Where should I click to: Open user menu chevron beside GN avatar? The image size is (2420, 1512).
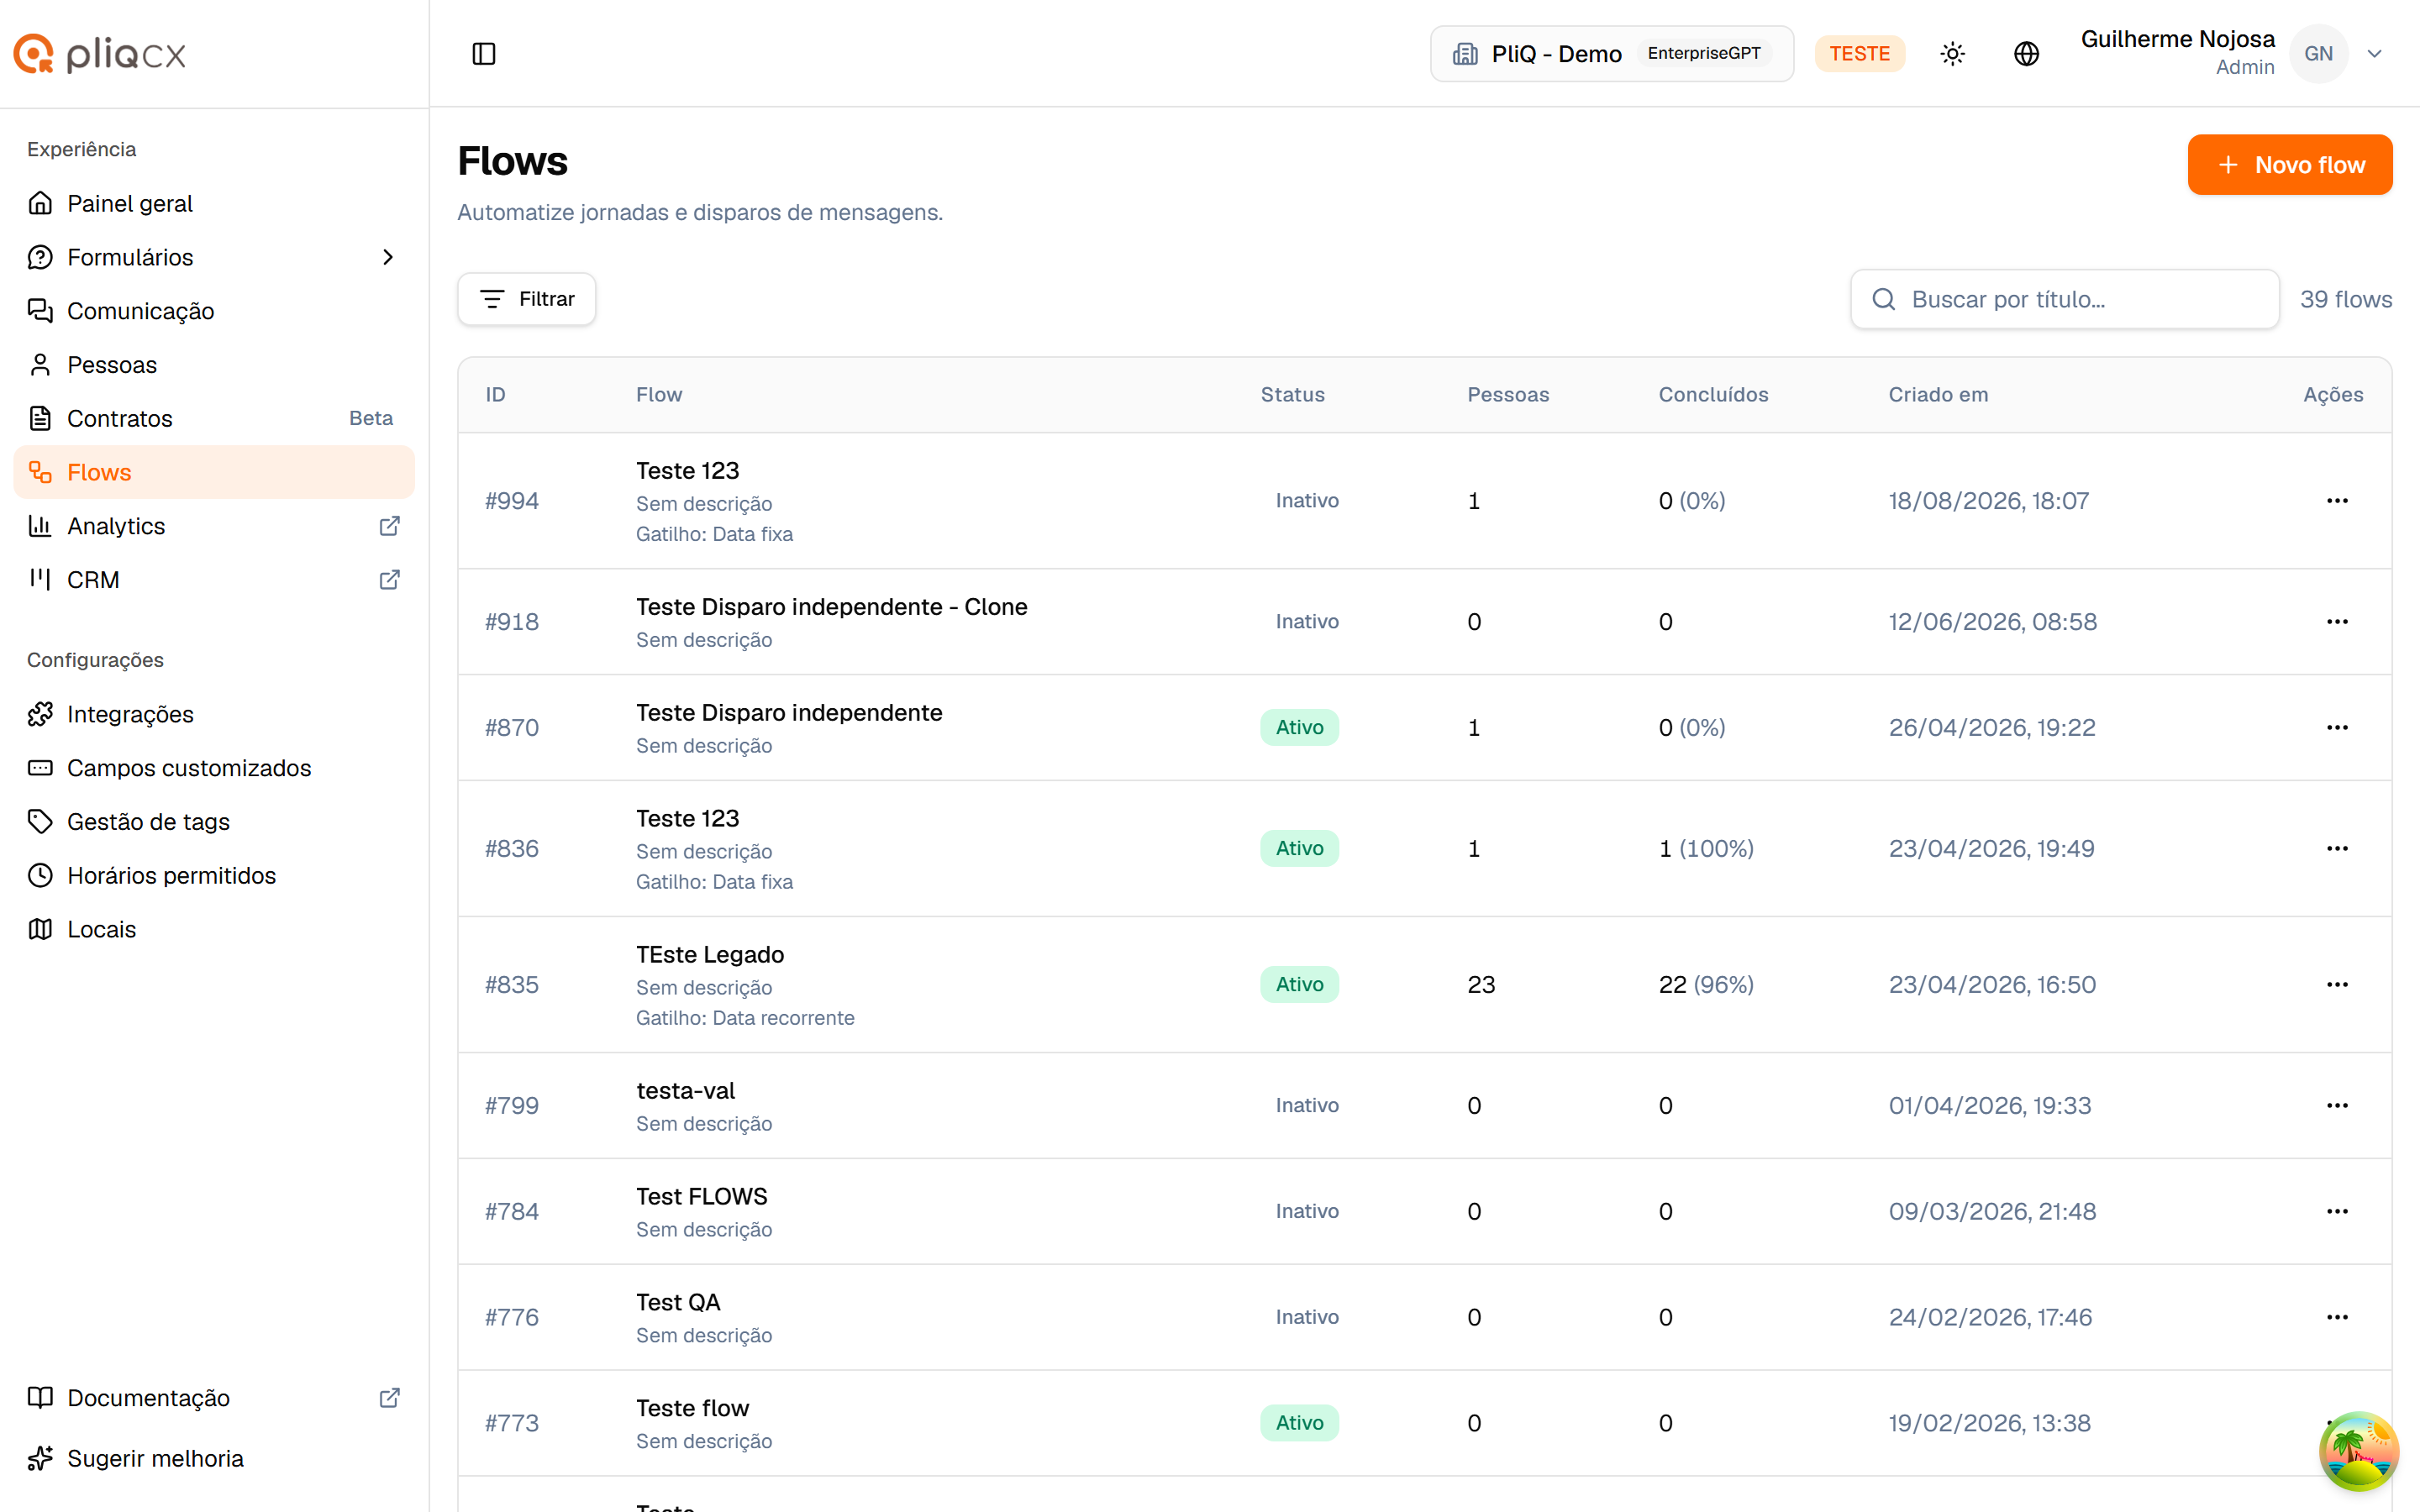point(2375,54)
